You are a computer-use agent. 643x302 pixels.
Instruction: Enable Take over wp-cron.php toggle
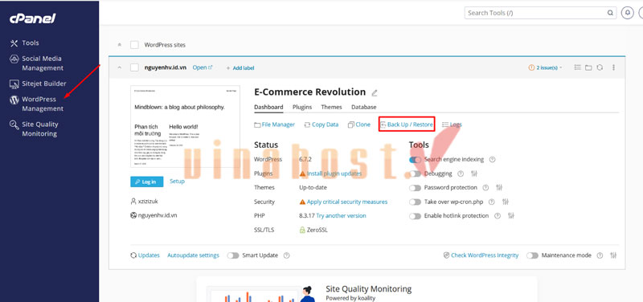(x=415, y=202)
